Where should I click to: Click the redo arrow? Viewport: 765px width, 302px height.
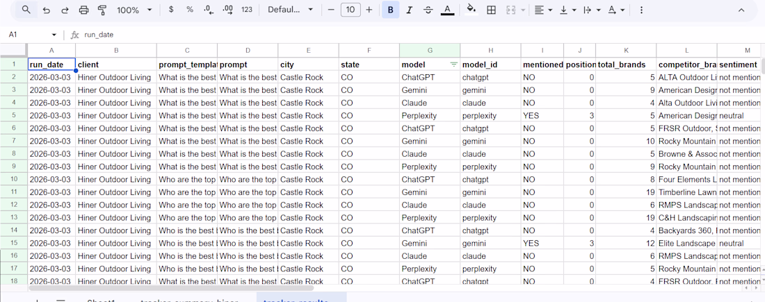point(65,10)
